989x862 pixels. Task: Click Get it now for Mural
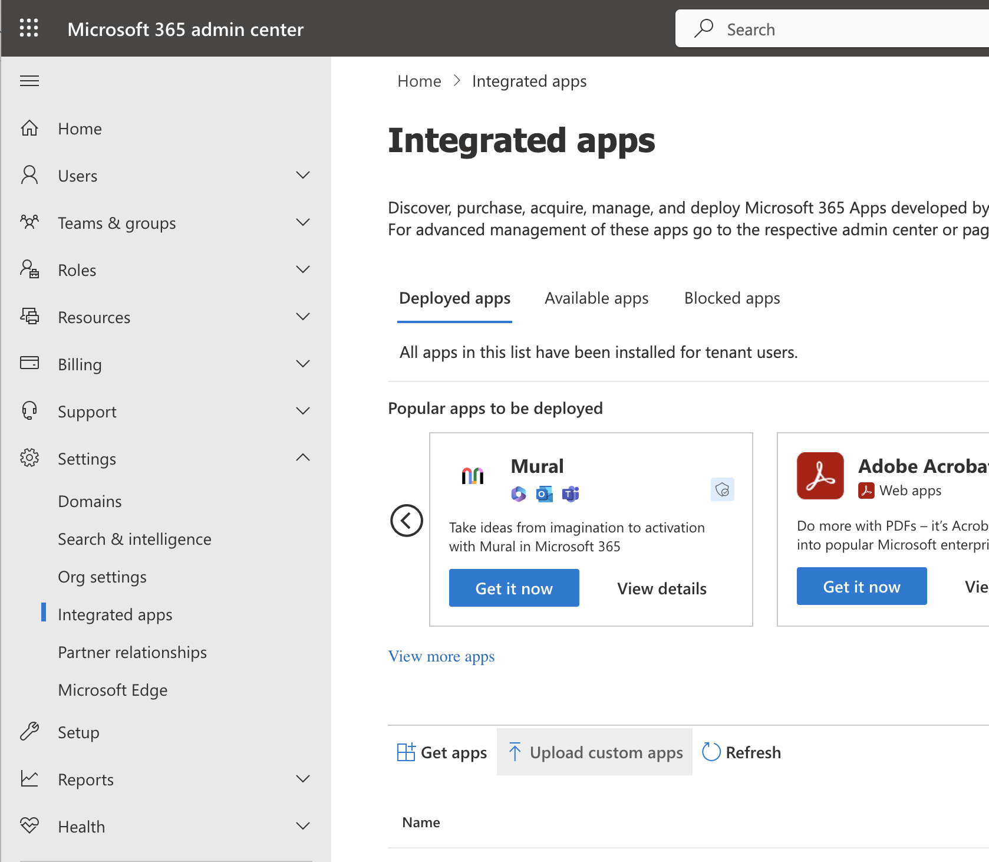(513, 587)
